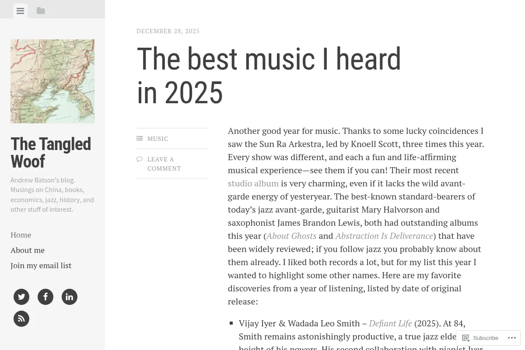The width and height of the screenshot is (525, 350).
Task: Open the hamburger menu toggle icon
Action: tap(20, 11)
